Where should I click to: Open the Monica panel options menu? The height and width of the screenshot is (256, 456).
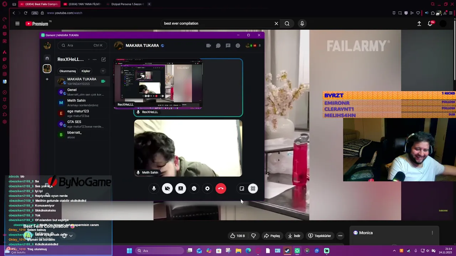point(432,233)
